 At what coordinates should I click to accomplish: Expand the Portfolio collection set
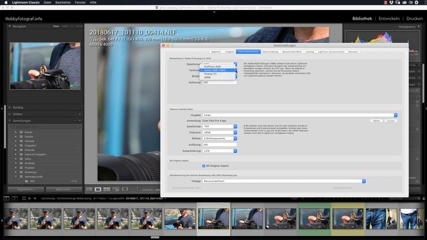[15, 163]
